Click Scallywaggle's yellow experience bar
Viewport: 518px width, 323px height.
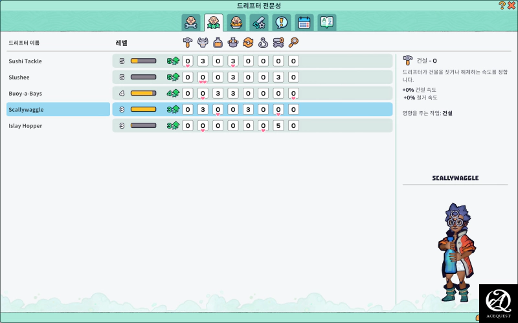143,109
